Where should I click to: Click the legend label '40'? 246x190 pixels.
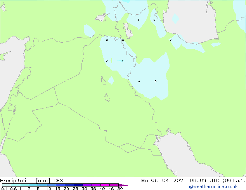(x=102, y=188)
